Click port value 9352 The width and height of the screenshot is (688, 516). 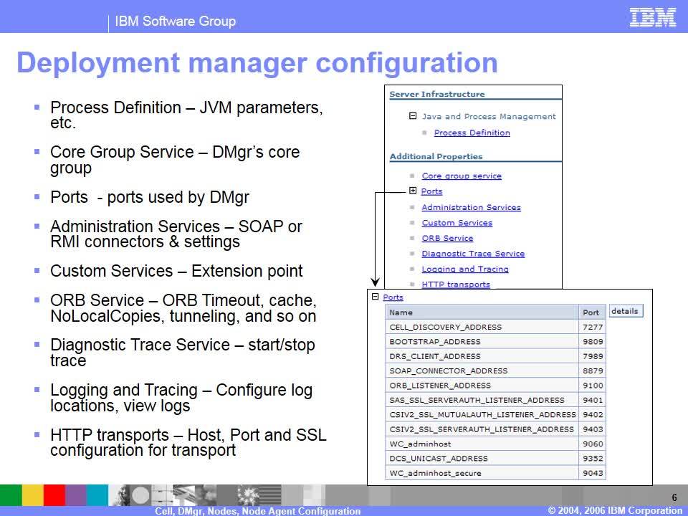pyautogui.click(x=593, y=459)
